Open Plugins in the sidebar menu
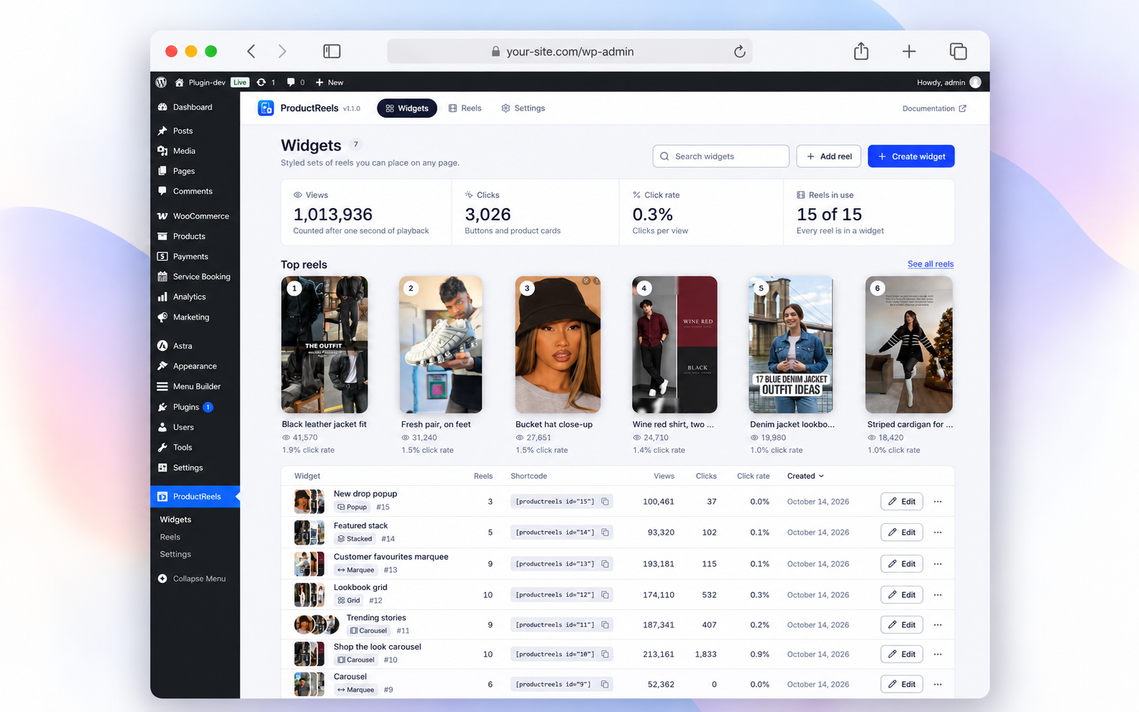The width and height of the screenshot is (1139, 712). [186, 407]
